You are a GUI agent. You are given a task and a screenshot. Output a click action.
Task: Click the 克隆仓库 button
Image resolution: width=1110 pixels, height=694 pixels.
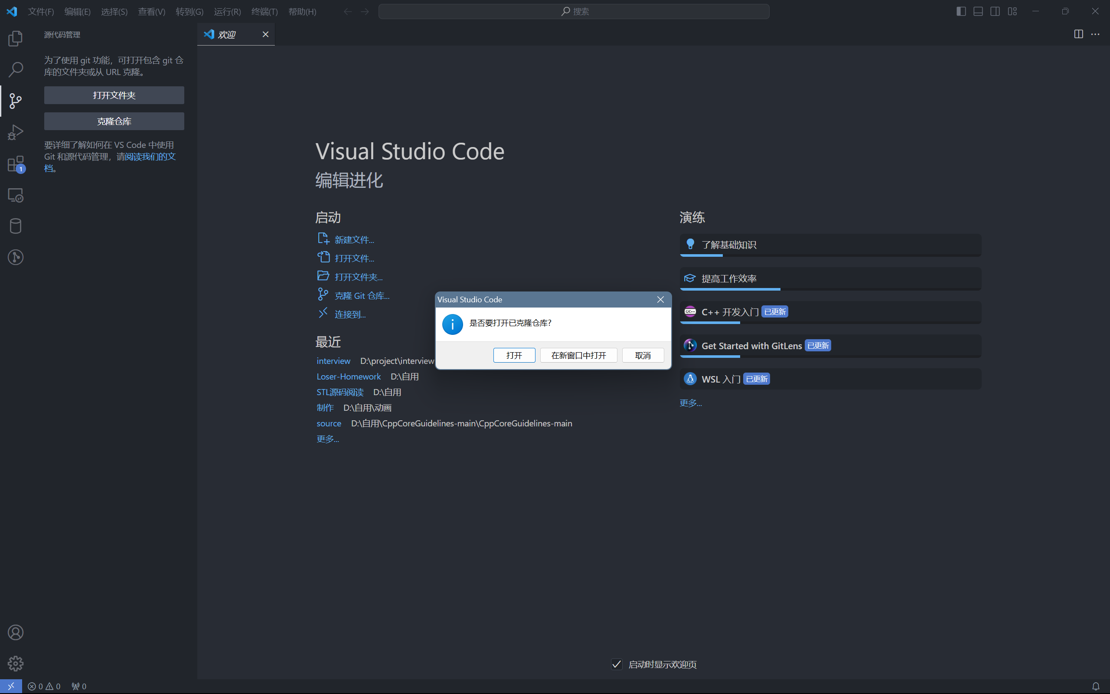[114, 121]
